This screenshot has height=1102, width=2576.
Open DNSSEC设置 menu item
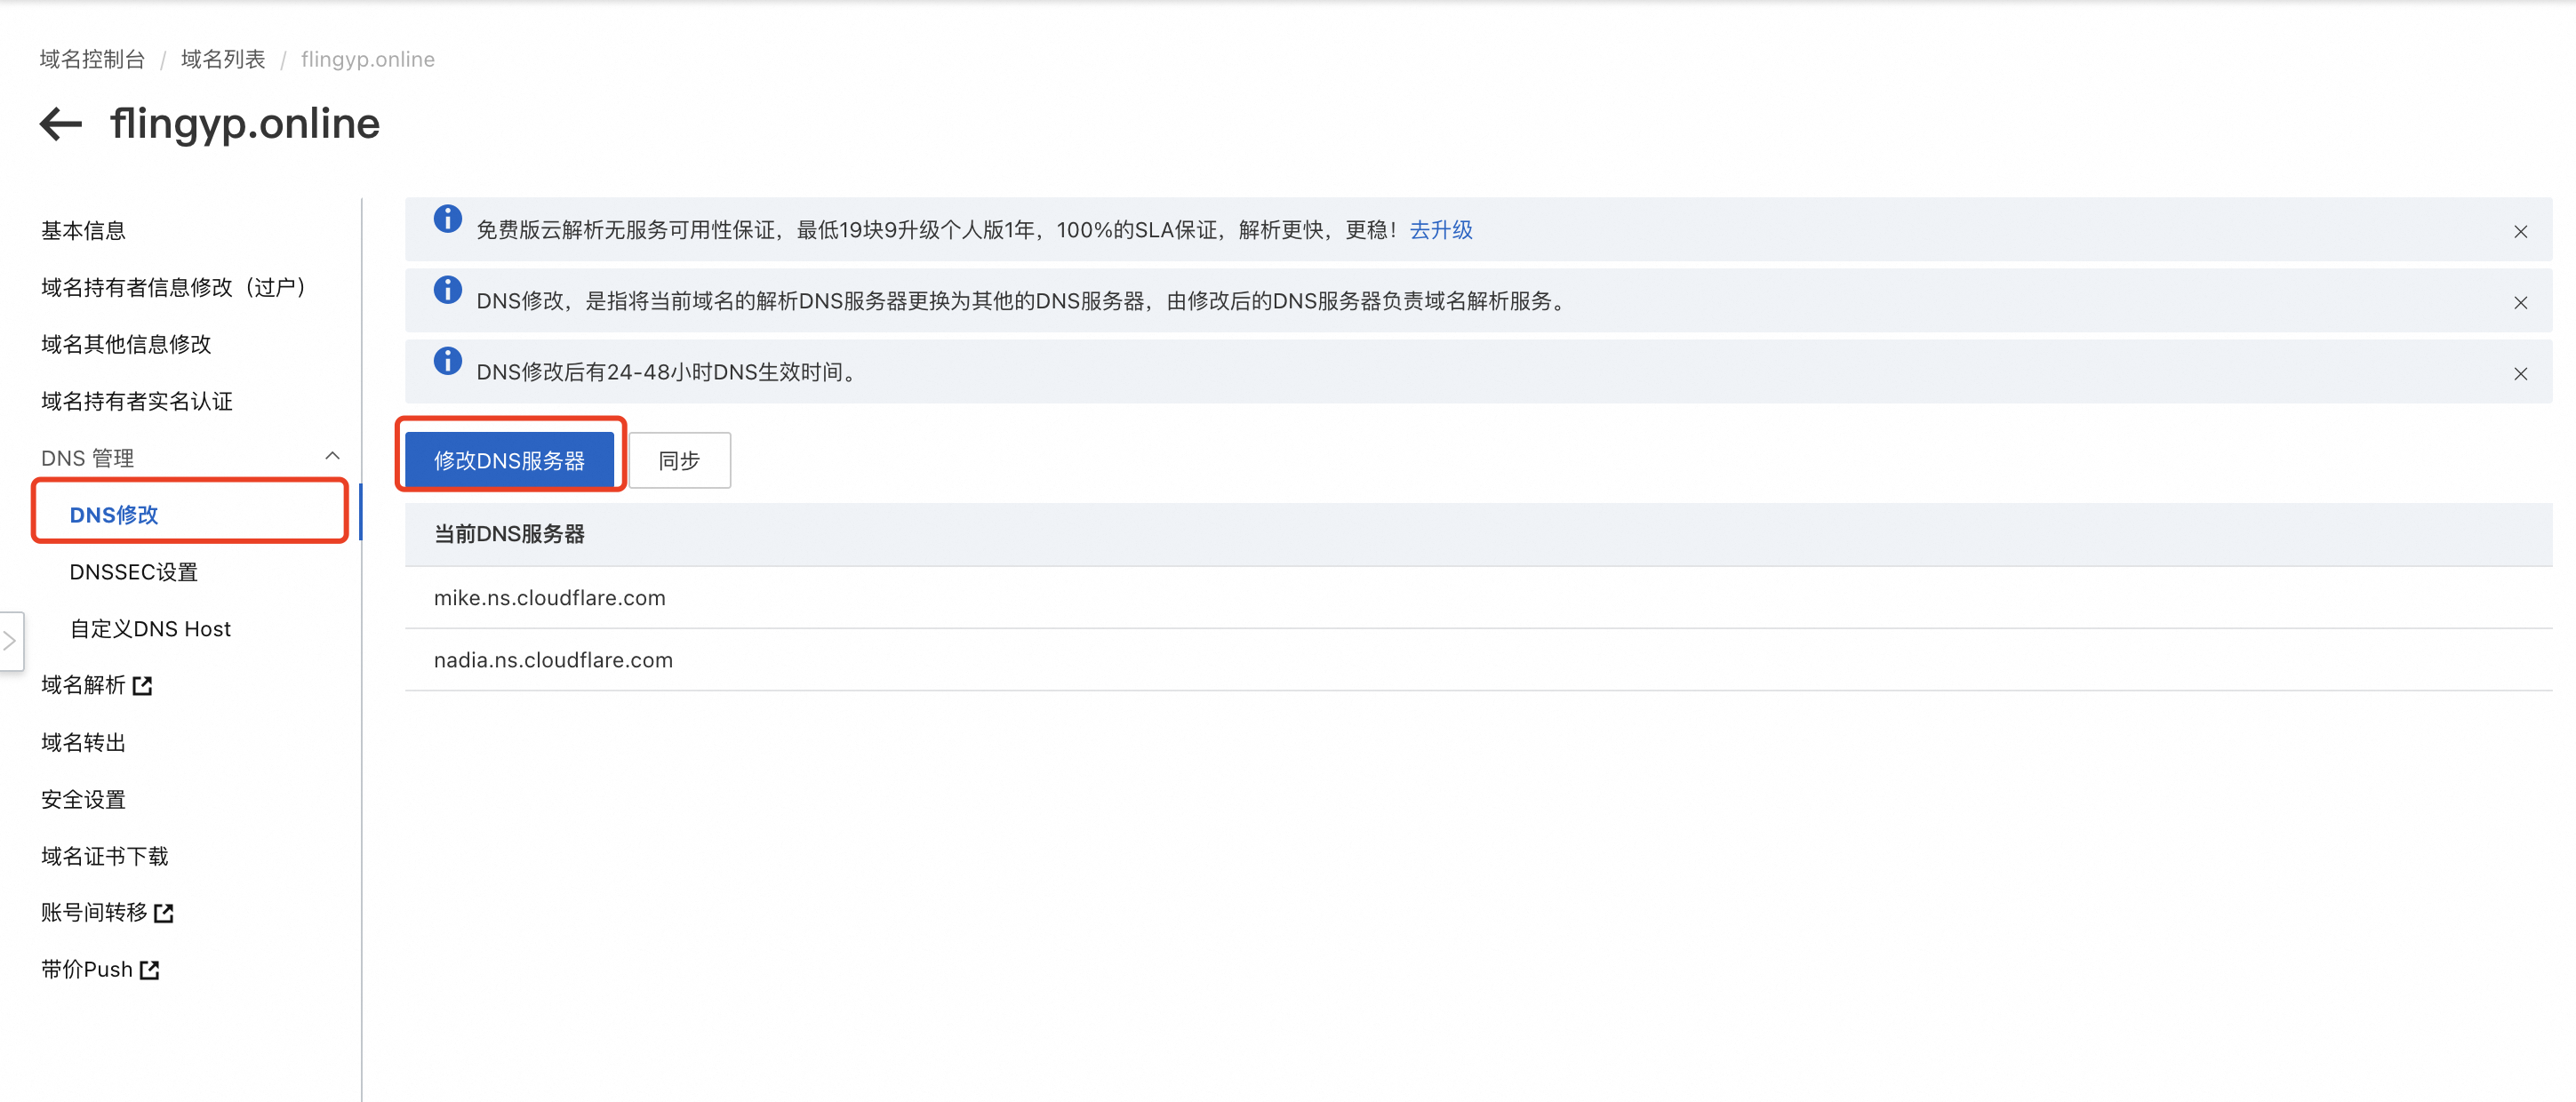tap(133, 572)
